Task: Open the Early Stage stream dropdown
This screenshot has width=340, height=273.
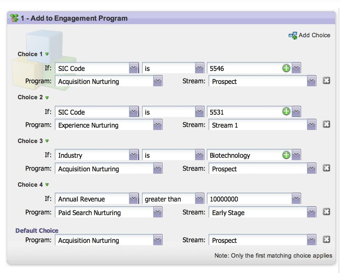Action: coord(311,212)
